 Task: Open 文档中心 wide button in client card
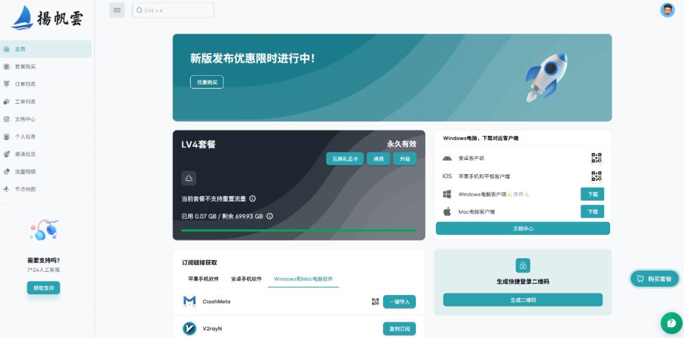coord(523,228)
